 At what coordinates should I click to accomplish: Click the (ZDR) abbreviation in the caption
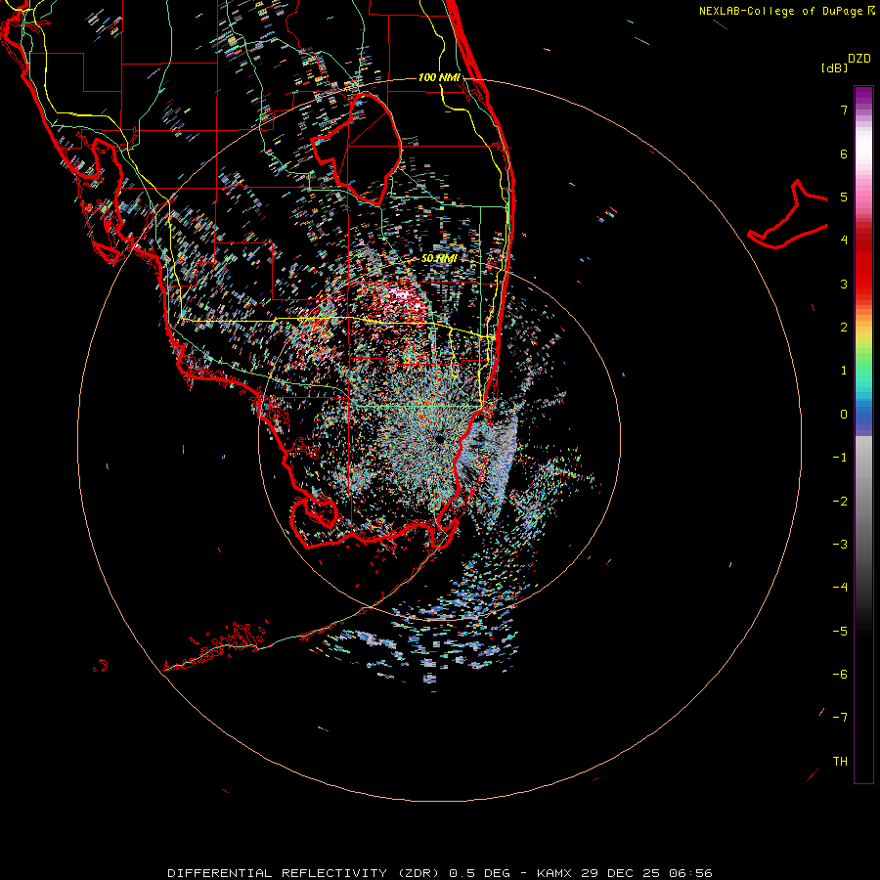(x=418, y=873)
